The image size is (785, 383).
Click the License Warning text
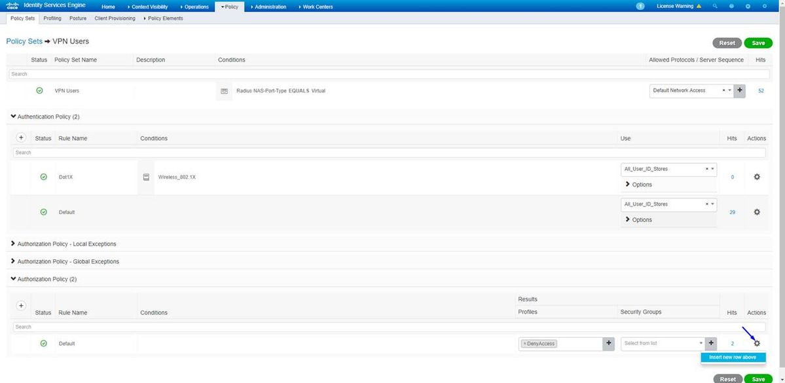click(675, 6)
